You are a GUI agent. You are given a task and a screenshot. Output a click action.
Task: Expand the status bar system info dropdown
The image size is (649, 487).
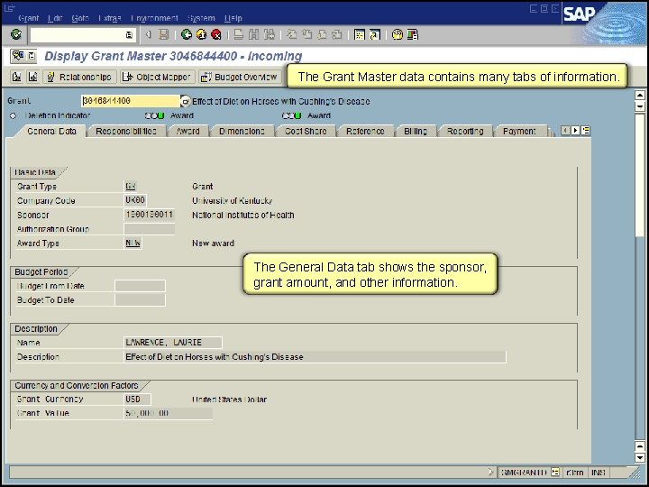[554, 472]
